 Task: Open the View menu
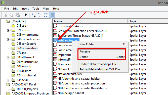point(46,9)
